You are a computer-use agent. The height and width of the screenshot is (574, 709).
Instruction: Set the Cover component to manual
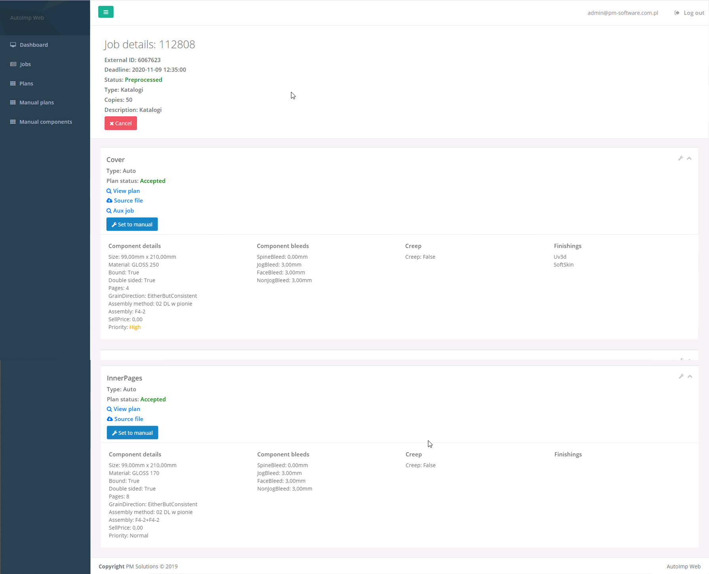click(132, 224)
